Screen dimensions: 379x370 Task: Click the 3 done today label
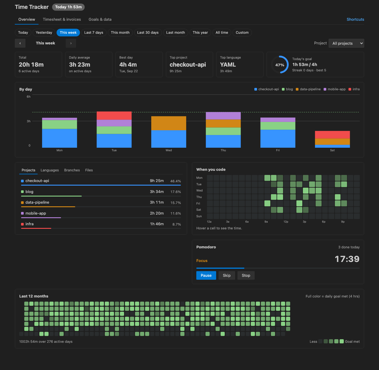[349, 247]
